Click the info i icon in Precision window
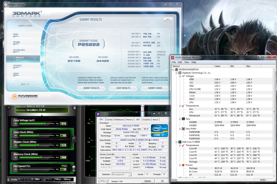This screenshot has height=184, width=277. pos(75,108)
